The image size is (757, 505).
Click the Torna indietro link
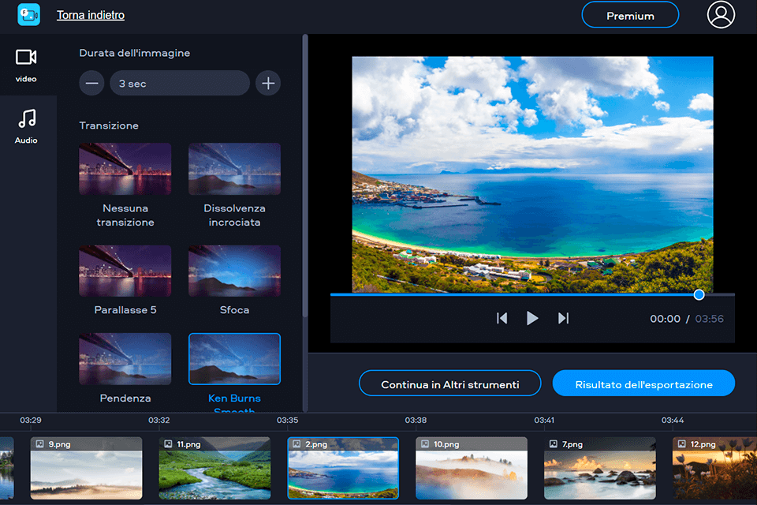pos(90,15)
